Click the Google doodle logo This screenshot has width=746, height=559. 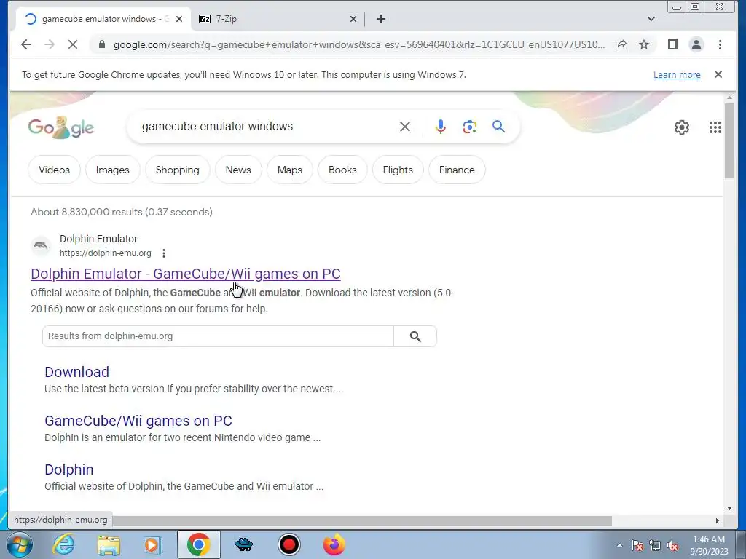click(61, 127)
